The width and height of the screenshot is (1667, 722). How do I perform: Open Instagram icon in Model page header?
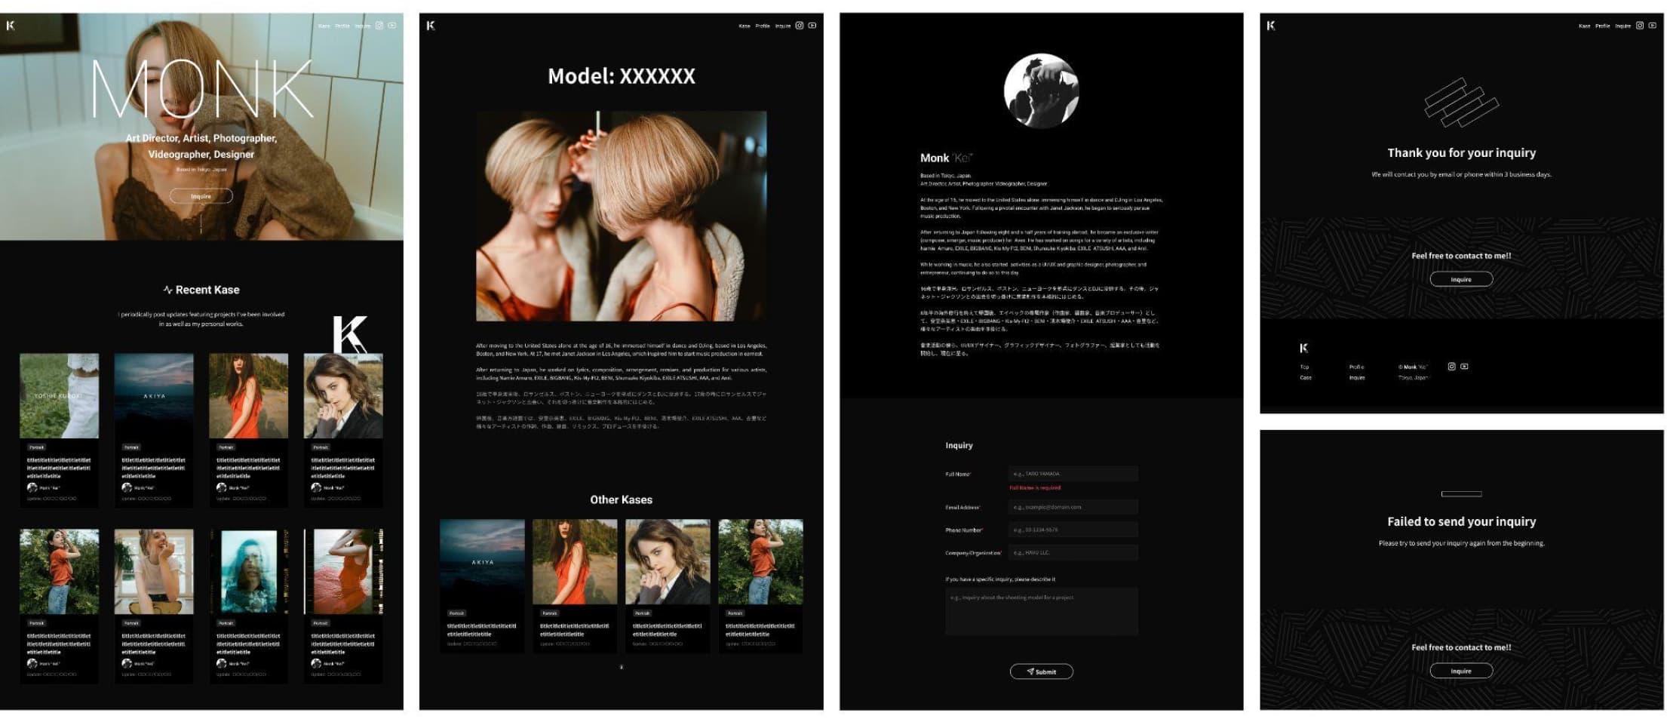[800, 26]
